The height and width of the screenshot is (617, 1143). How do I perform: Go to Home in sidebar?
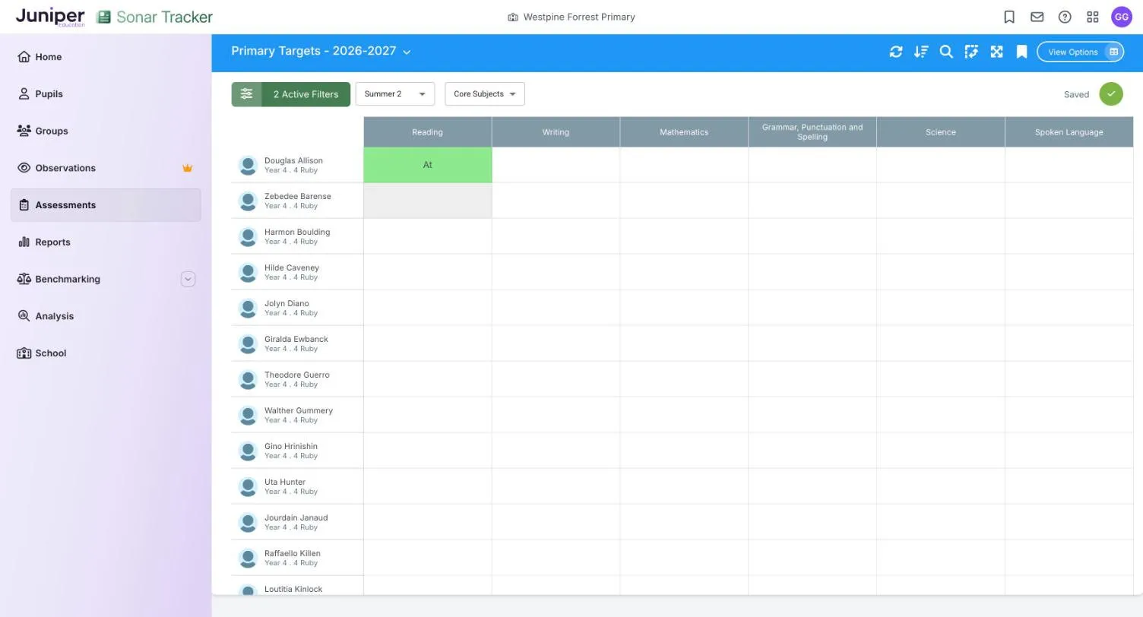coord(106,57)
